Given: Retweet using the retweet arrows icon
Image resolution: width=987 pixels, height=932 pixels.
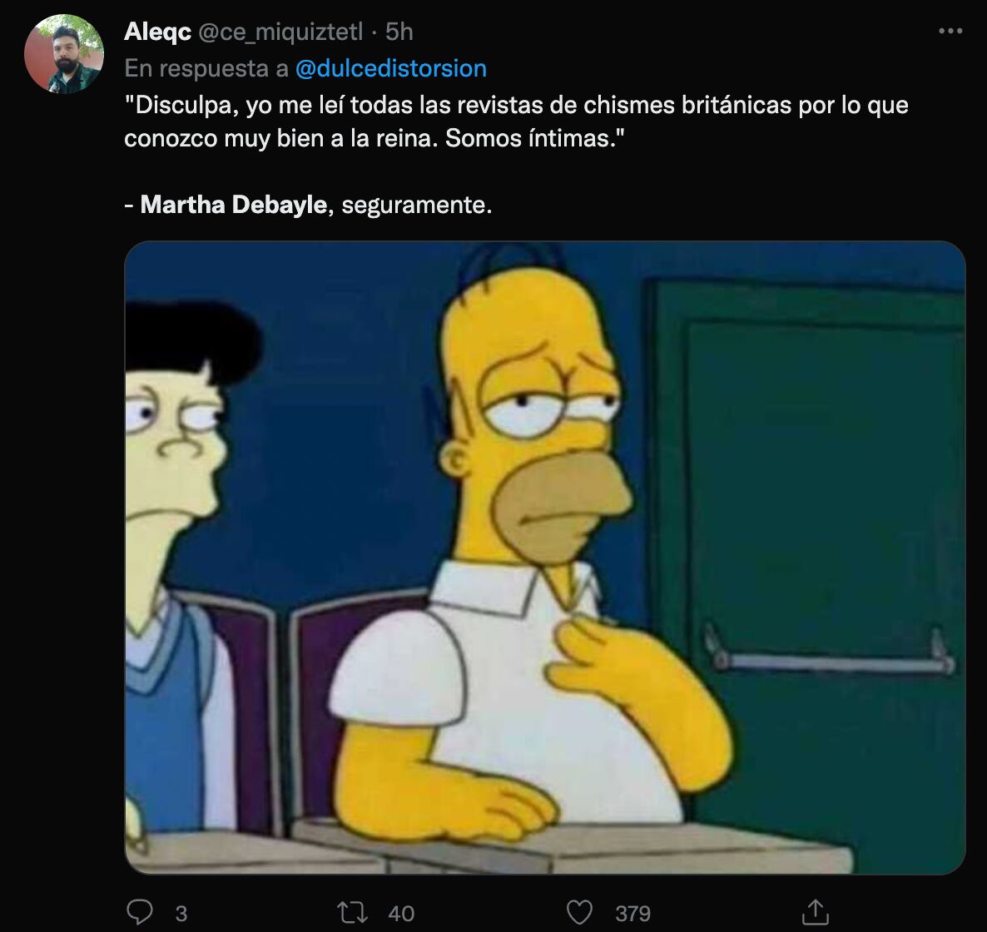Looking at the screenshot, I should click(x=352, y=913).
